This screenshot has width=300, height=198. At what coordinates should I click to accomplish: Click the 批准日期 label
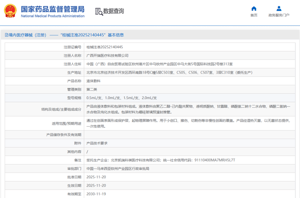pos(74,177)
